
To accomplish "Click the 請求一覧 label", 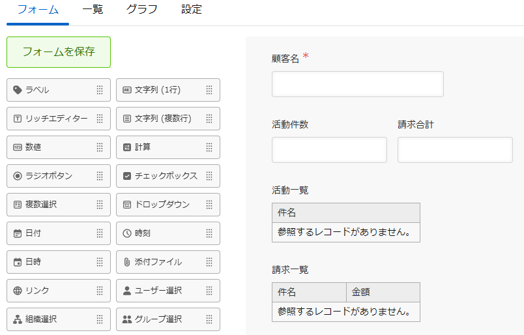I will (x=290, y=270).
